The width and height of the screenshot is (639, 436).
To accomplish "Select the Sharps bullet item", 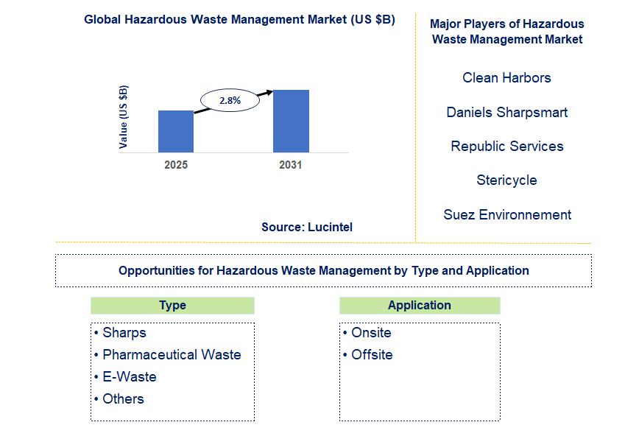I will (120, 333).
